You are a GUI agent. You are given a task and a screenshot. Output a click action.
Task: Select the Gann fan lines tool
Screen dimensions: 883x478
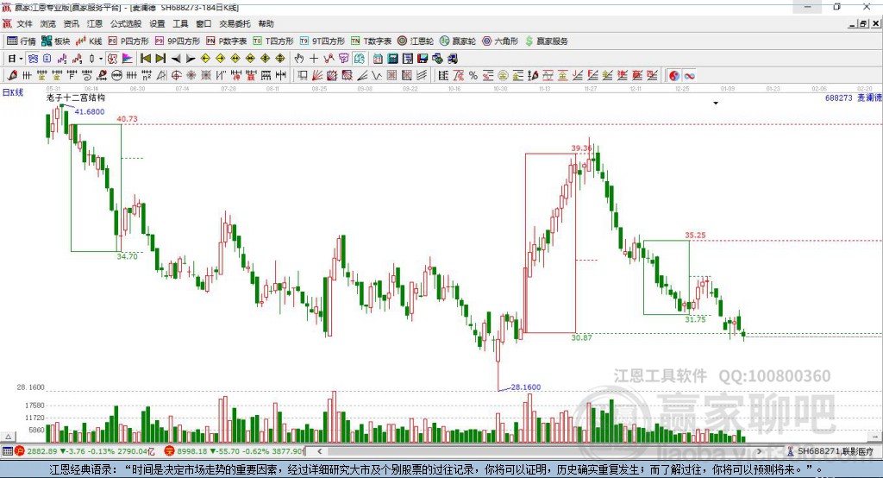pos(317,76)
